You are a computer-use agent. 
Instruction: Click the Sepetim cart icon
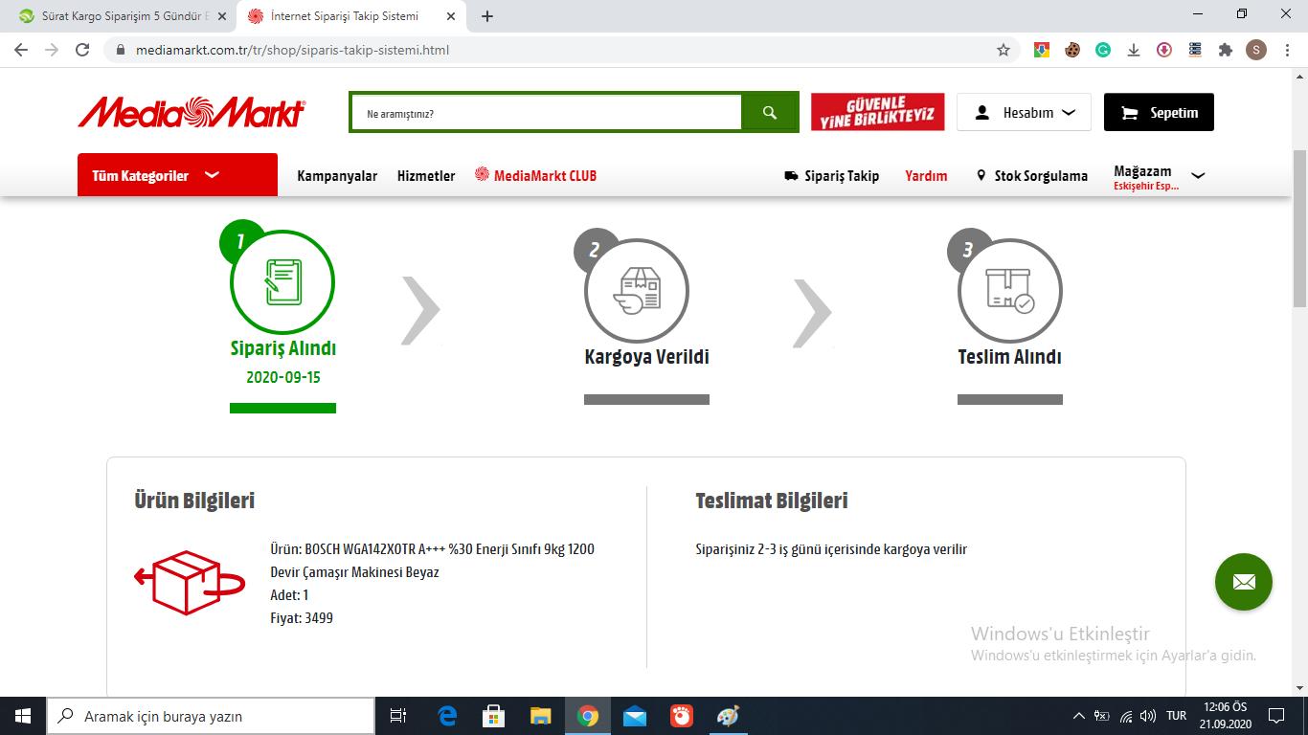(1130, 113)
